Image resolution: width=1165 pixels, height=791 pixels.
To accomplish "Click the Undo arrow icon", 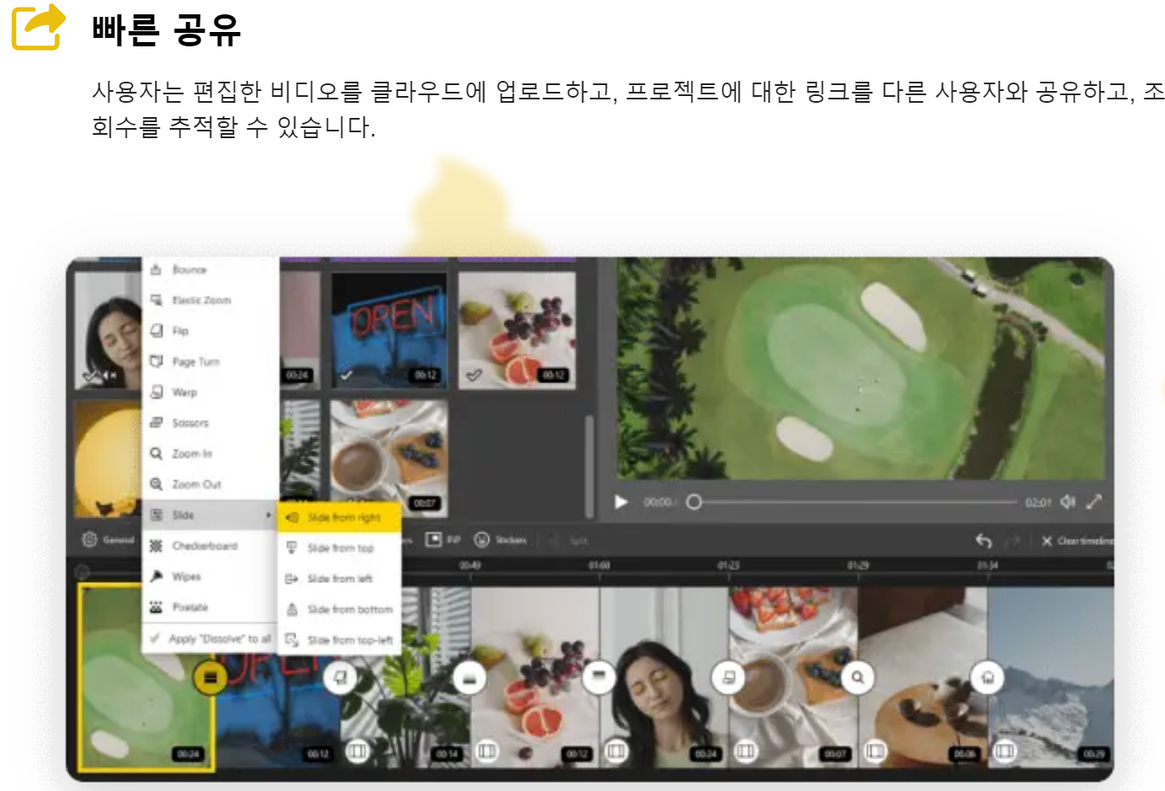I will pos(985,542).
